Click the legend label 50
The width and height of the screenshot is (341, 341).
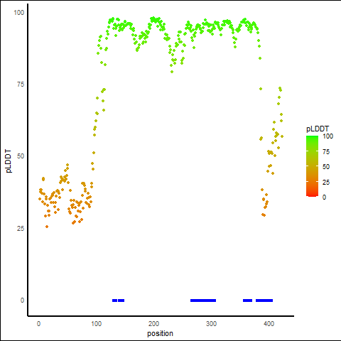point(326,167)
